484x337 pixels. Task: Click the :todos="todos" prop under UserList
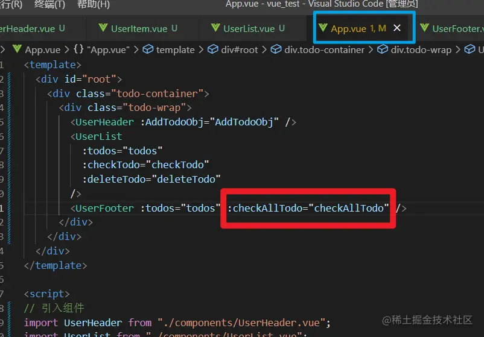[123, 151]
